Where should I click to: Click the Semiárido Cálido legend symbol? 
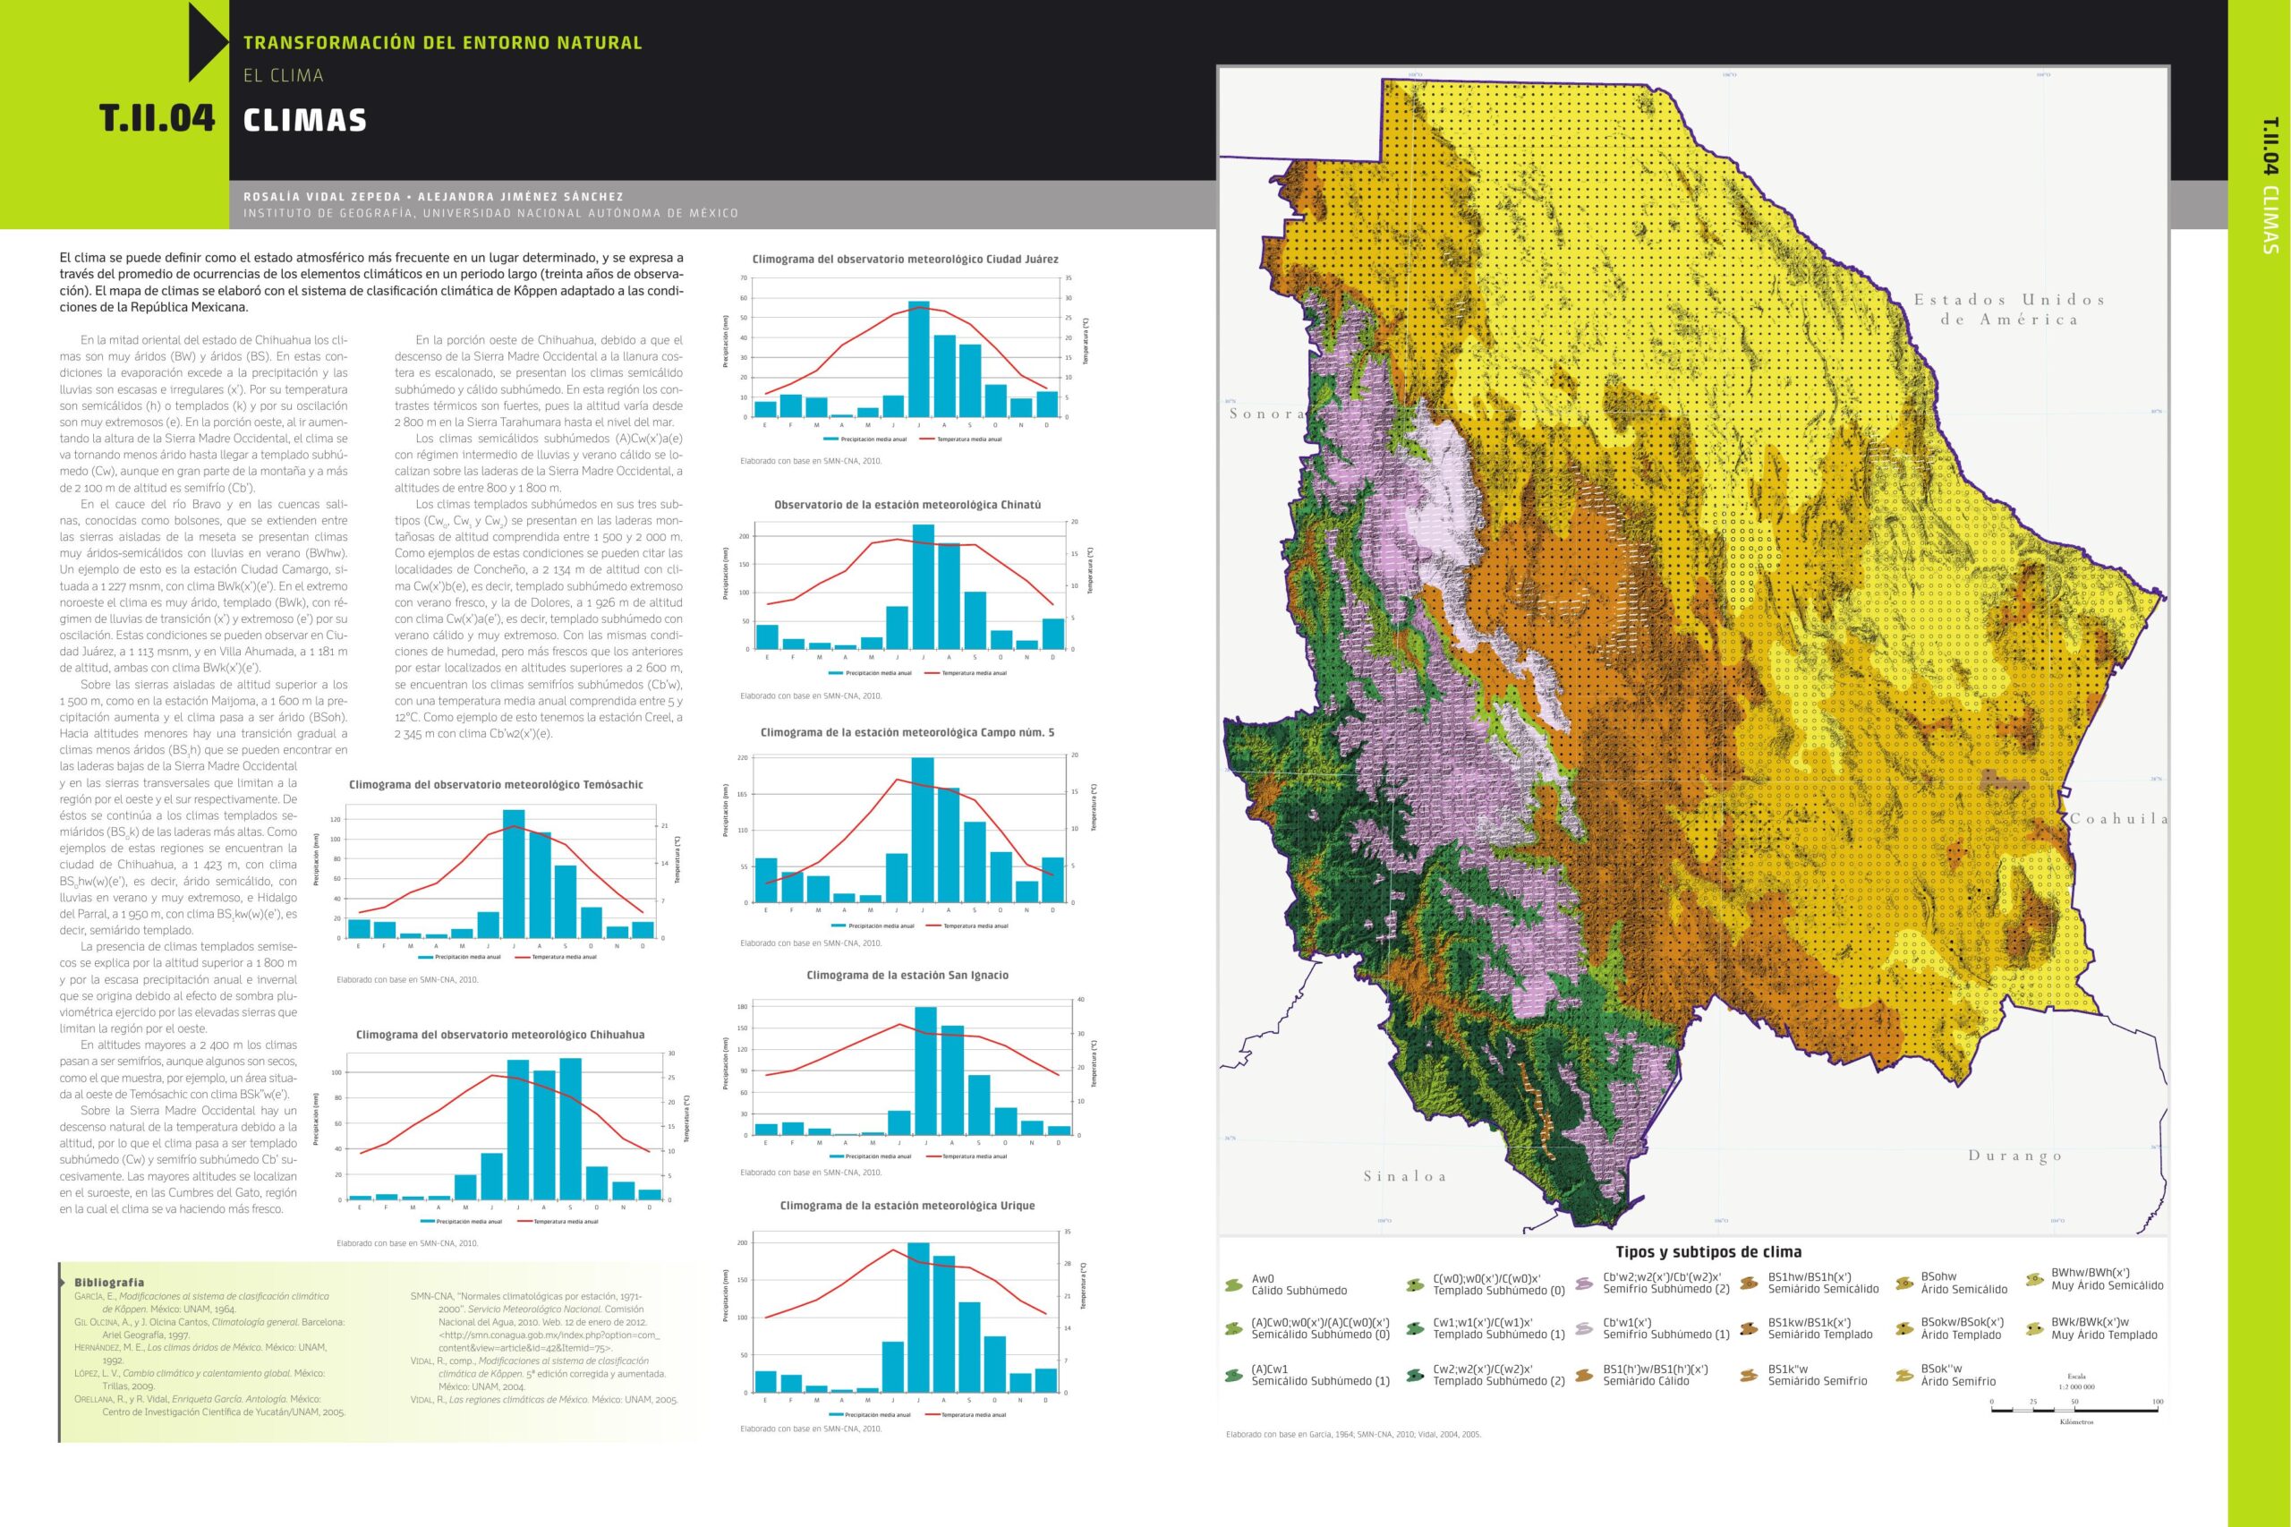(1585, 1377)
